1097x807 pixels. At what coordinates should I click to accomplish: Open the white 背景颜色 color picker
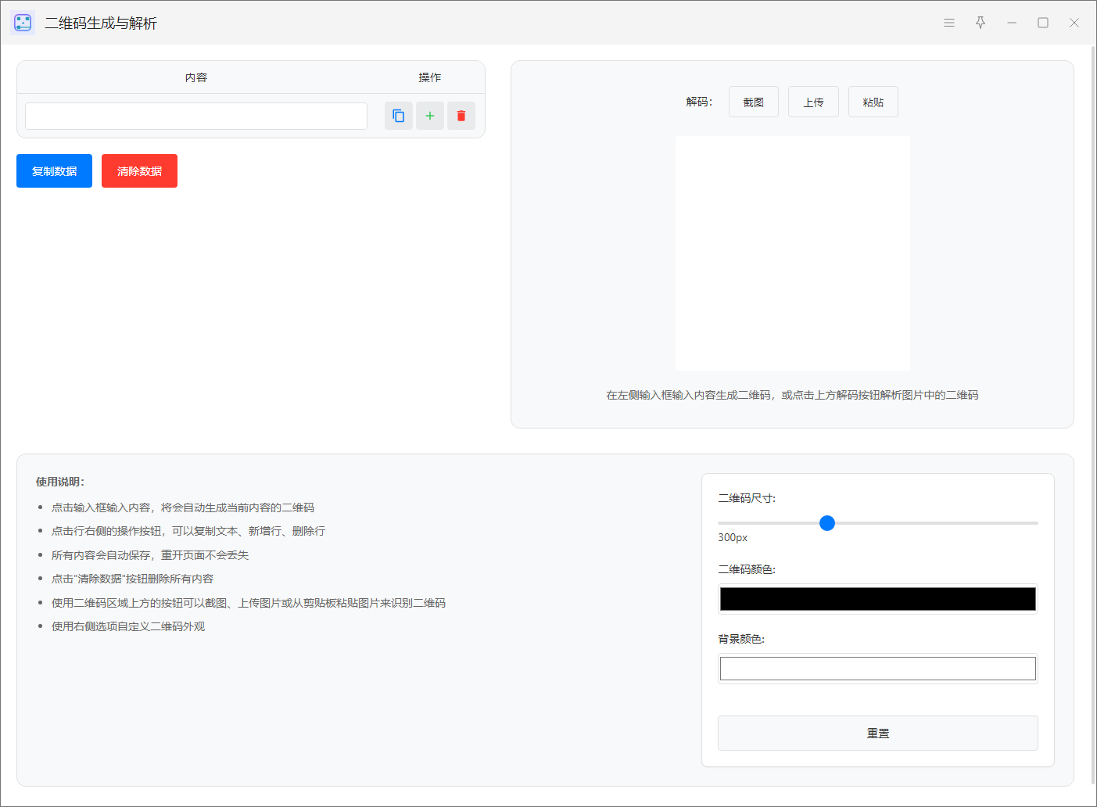tap(877, 669)
